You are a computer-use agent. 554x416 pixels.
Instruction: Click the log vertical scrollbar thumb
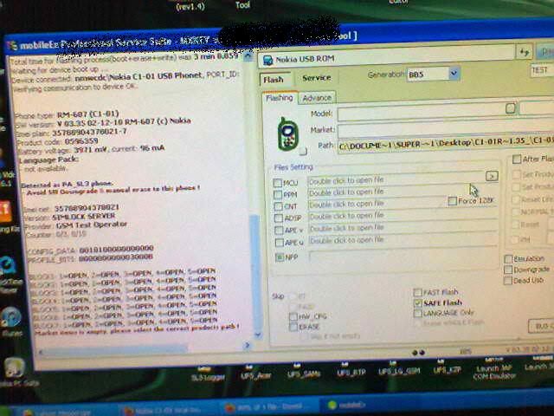(x=255, y=272)
